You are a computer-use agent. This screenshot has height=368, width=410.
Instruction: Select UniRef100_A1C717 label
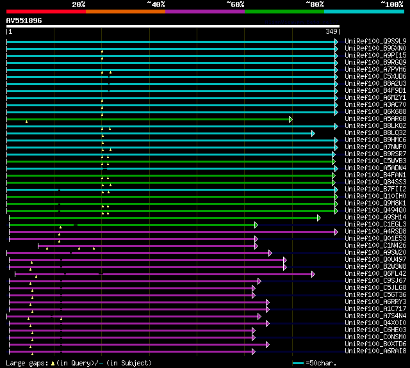375,309
